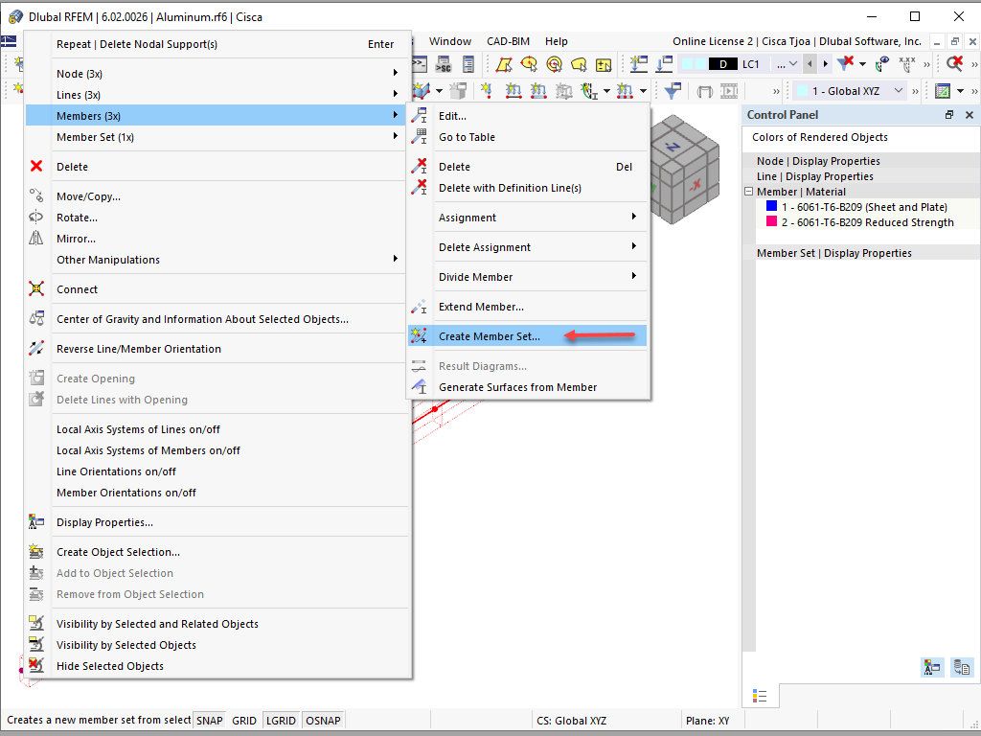Viewport: 981px width, 736px height.
Task: Expand the Other Manipulations submenu
Action: pyautogui.click(x=217, y=260)
